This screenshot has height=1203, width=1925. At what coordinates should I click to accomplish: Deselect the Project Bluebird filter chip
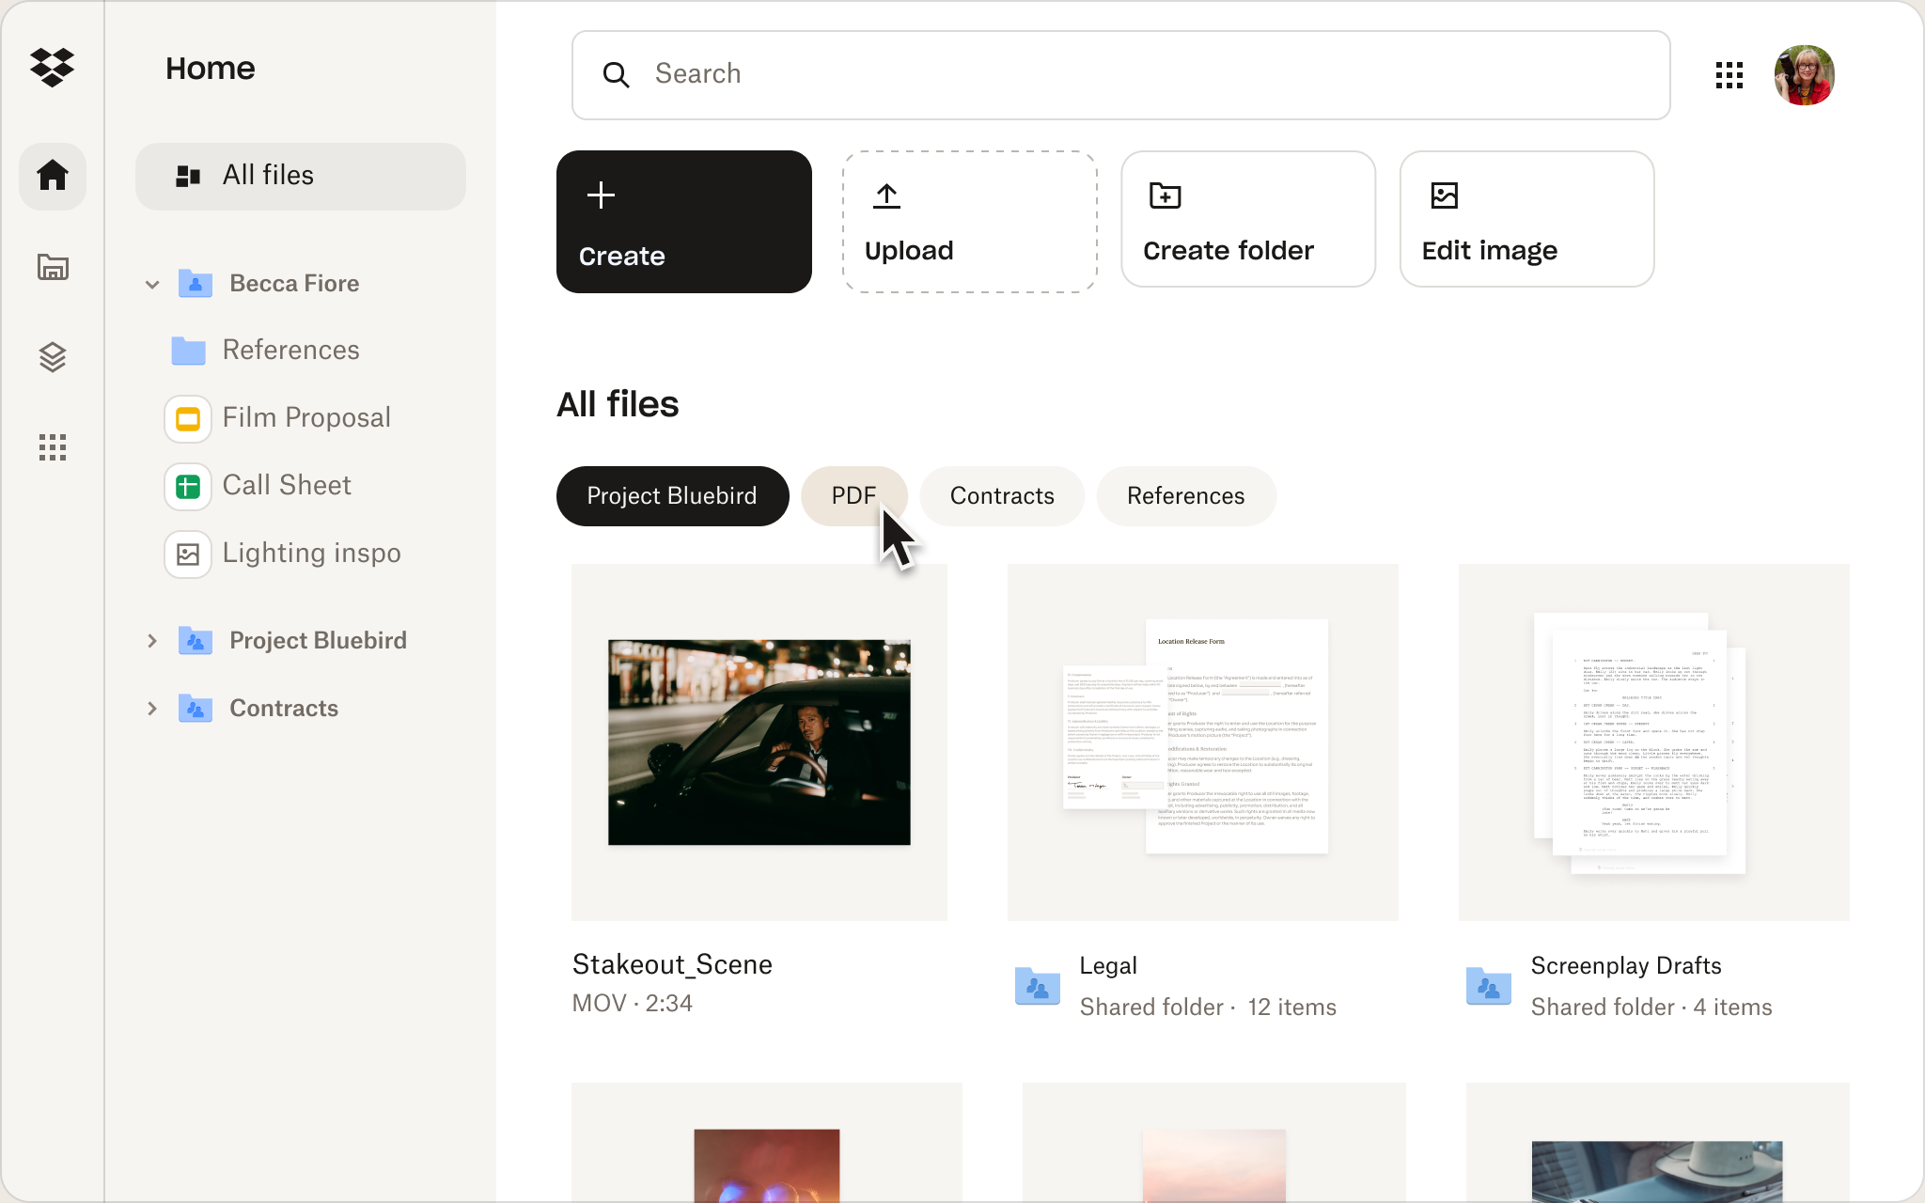672,495
